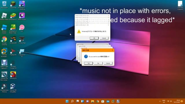The width and height of the screenshot is (185, 104).
Task: Open taskbar Search magnifier
Action: [72, 101]
